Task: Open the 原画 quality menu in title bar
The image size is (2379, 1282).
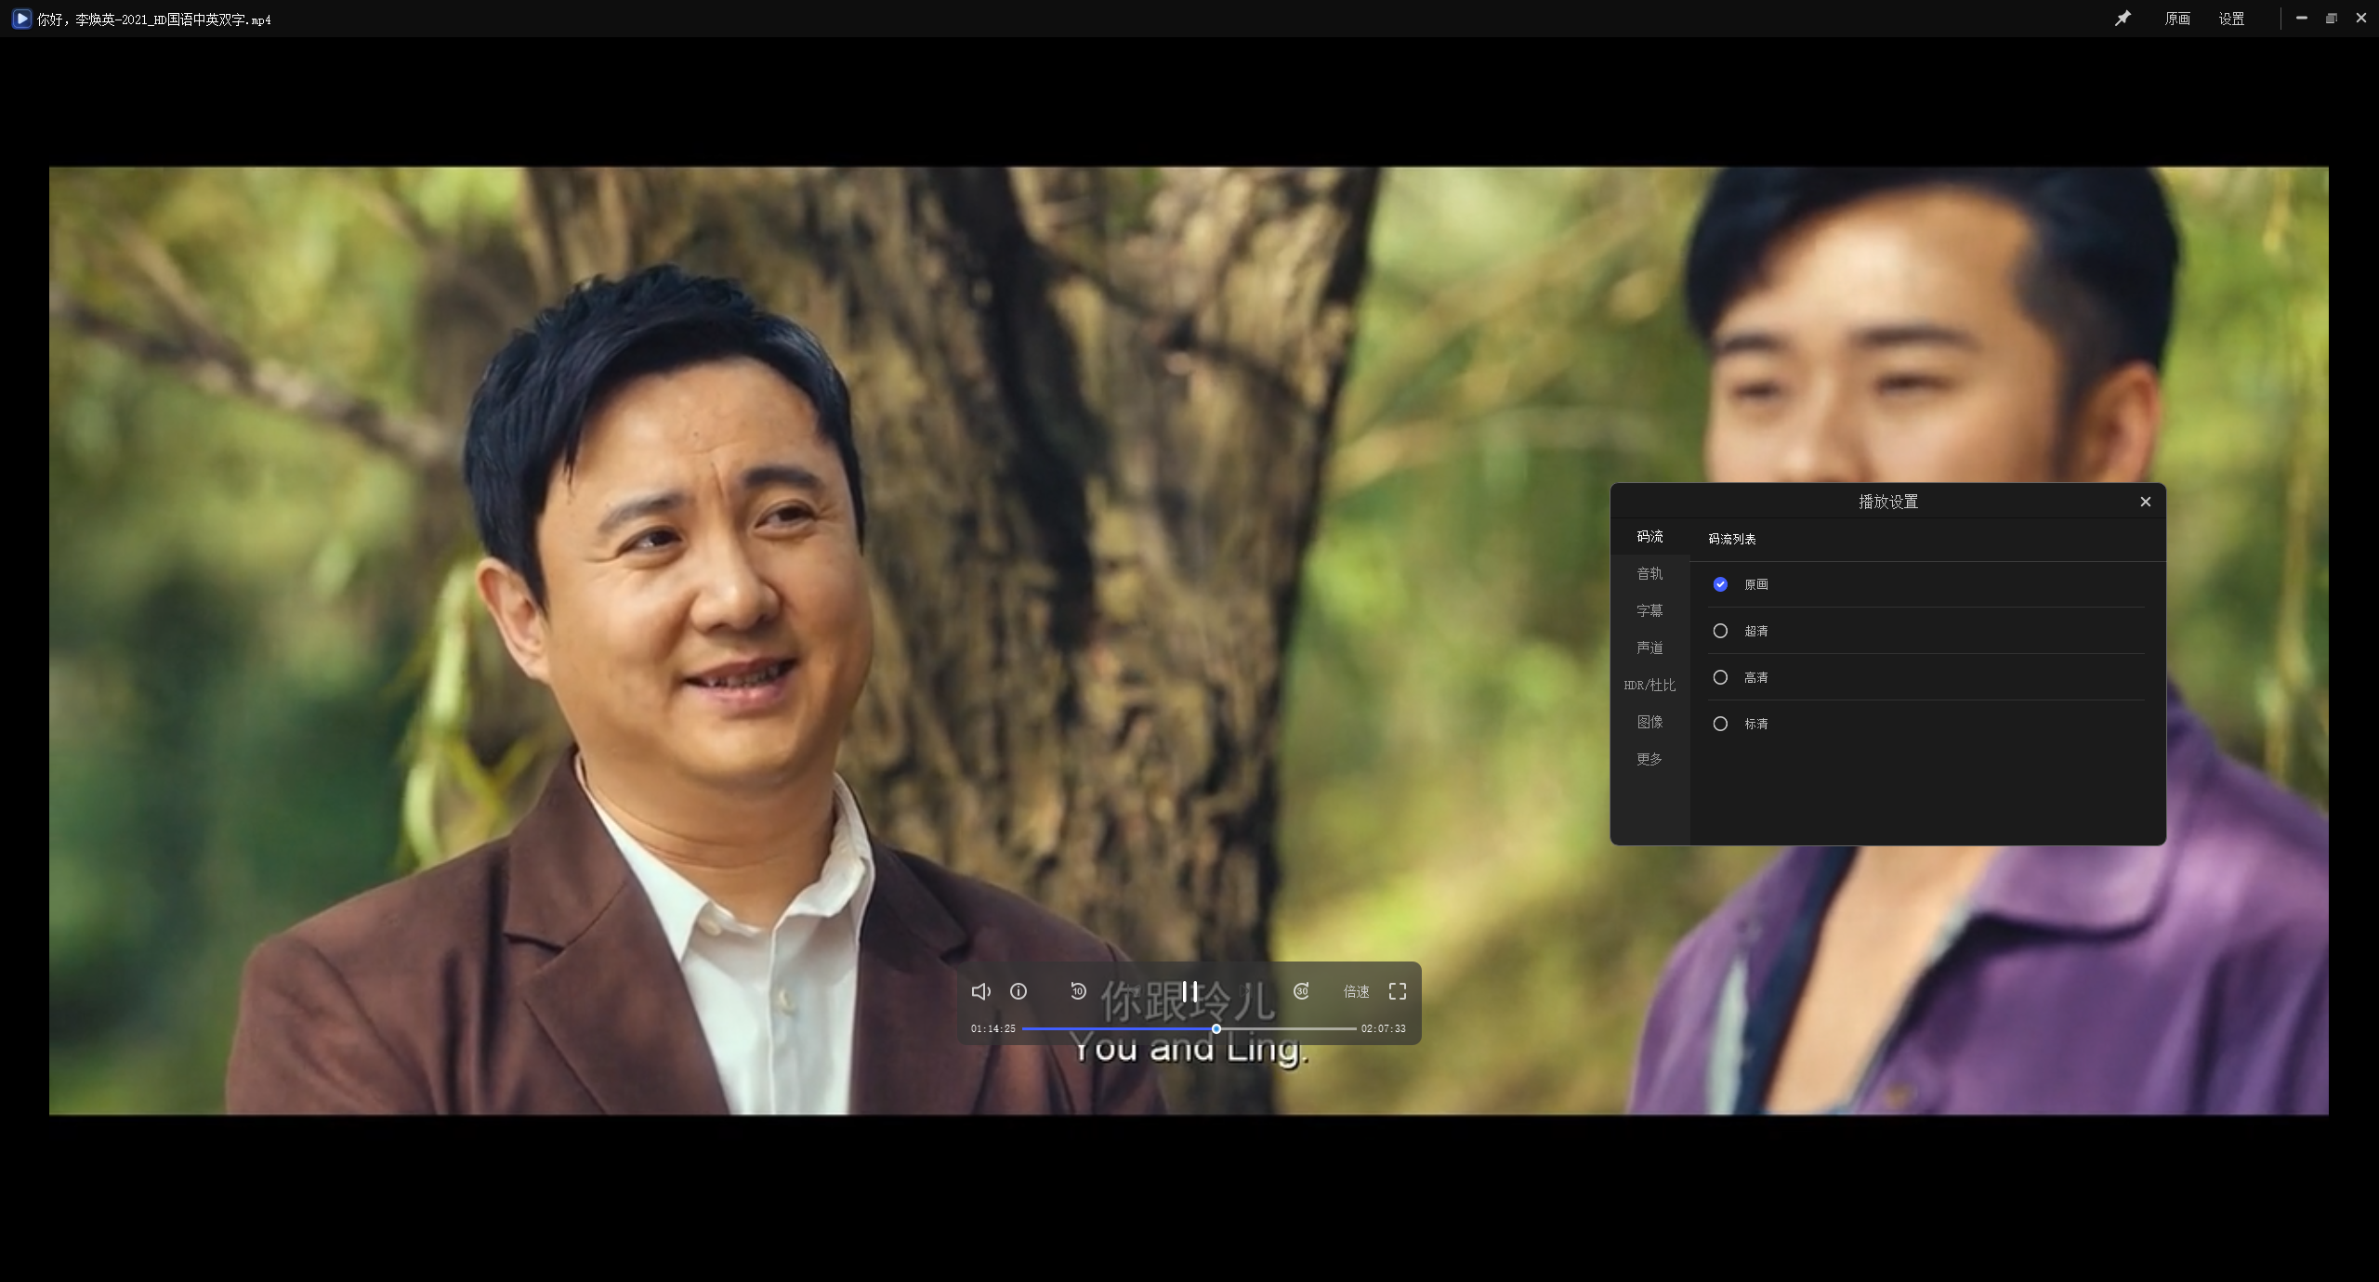Action: [x=2176, y=19]
